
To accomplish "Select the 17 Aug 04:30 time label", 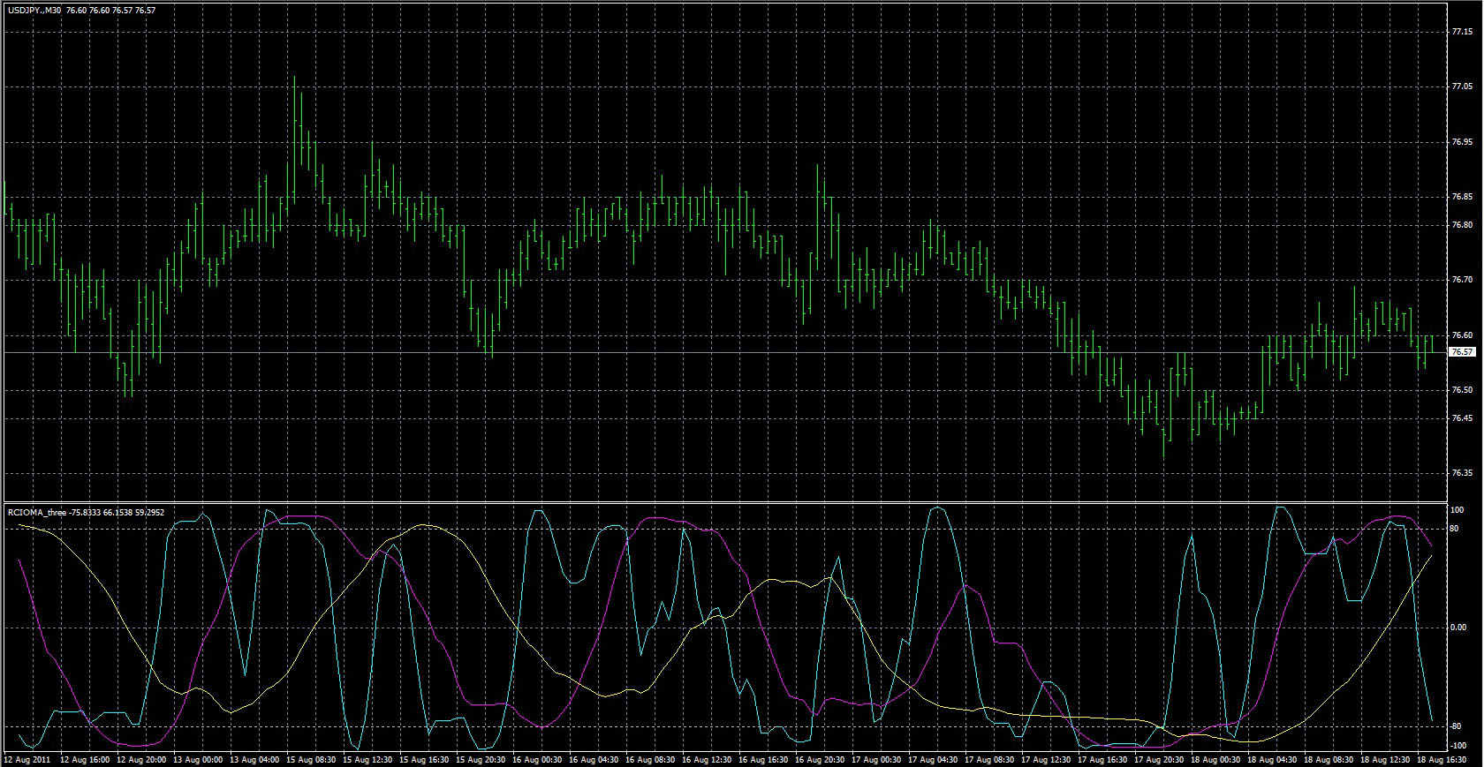I will (x=934, y=760).
